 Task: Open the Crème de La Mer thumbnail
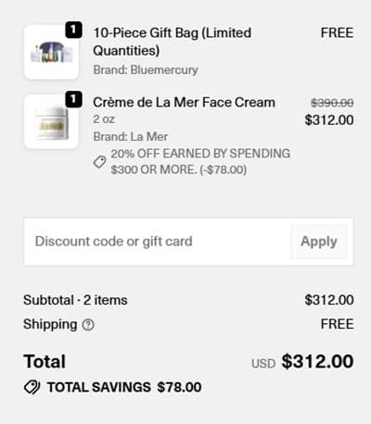click(x=51, y=121)
